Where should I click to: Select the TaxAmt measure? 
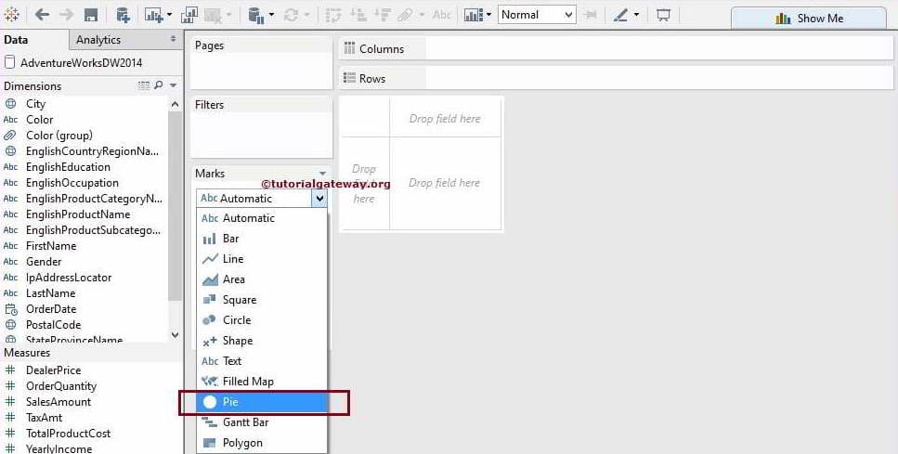(x=44, y=418)
